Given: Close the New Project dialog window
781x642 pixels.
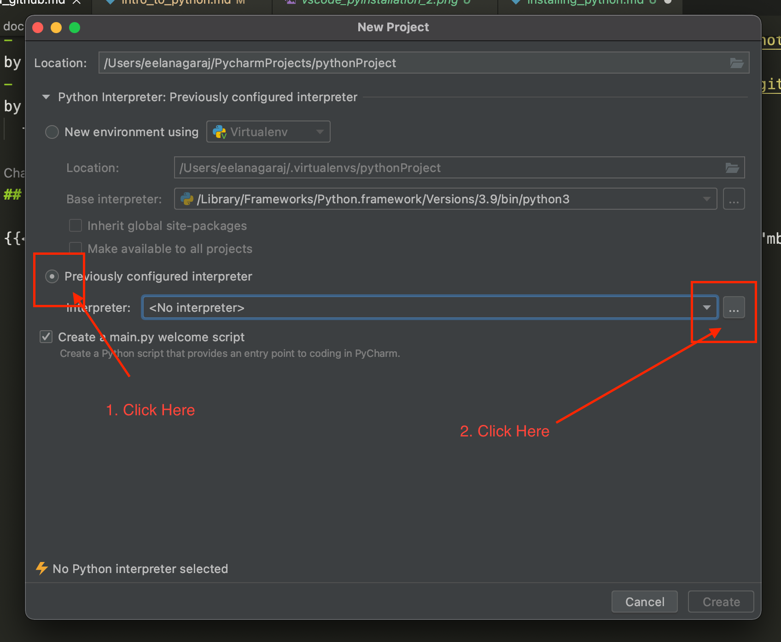Looking at the screenshot, I should tap(38, 28).
